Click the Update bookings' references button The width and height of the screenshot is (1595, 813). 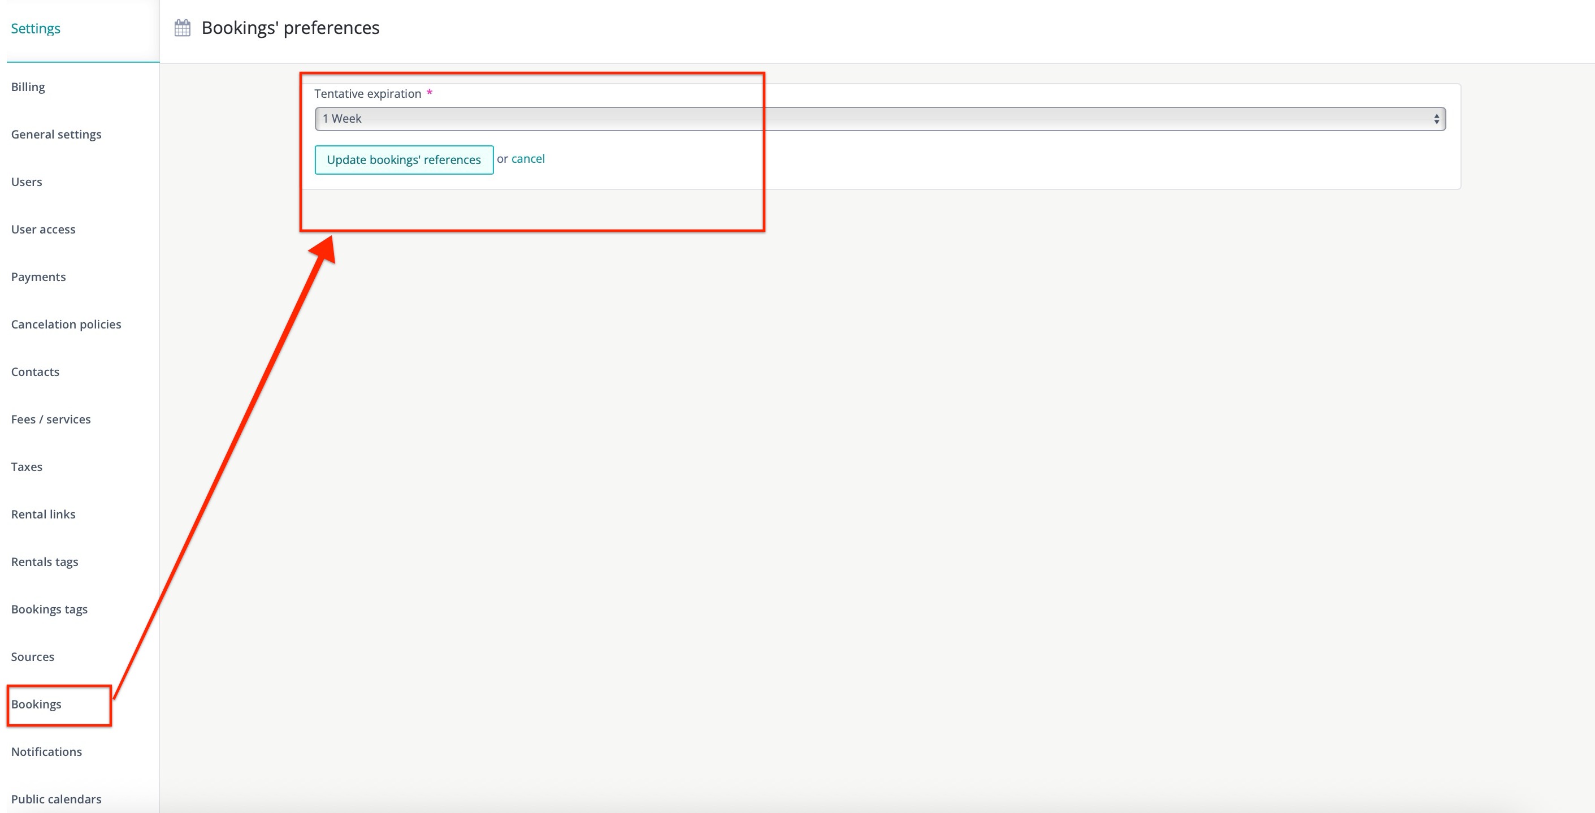pyautogui.click(x=403, y=160)
